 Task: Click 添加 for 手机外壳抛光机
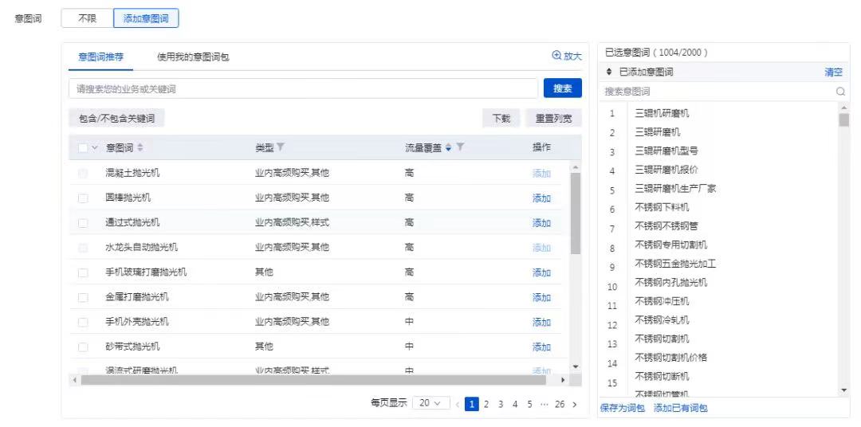541,322
